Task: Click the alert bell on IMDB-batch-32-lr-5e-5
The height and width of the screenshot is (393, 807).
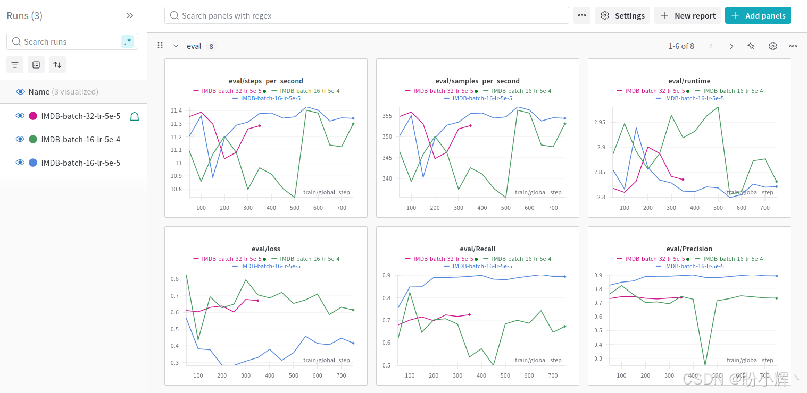Action: [135, 116]
